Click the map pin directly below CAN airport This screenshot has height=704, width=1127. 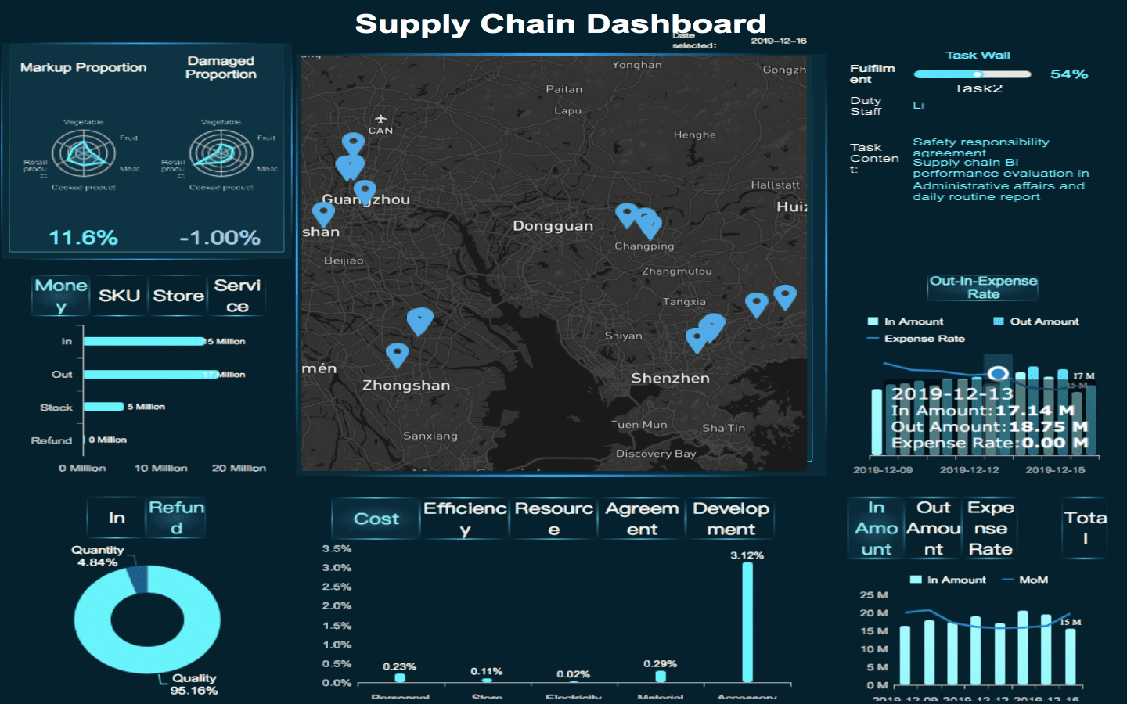click(x=353, y=144)
